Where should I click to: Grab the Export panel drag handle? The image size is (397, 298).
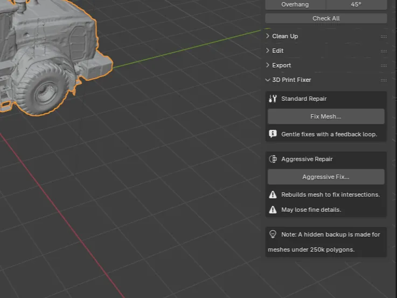[384, 66]
